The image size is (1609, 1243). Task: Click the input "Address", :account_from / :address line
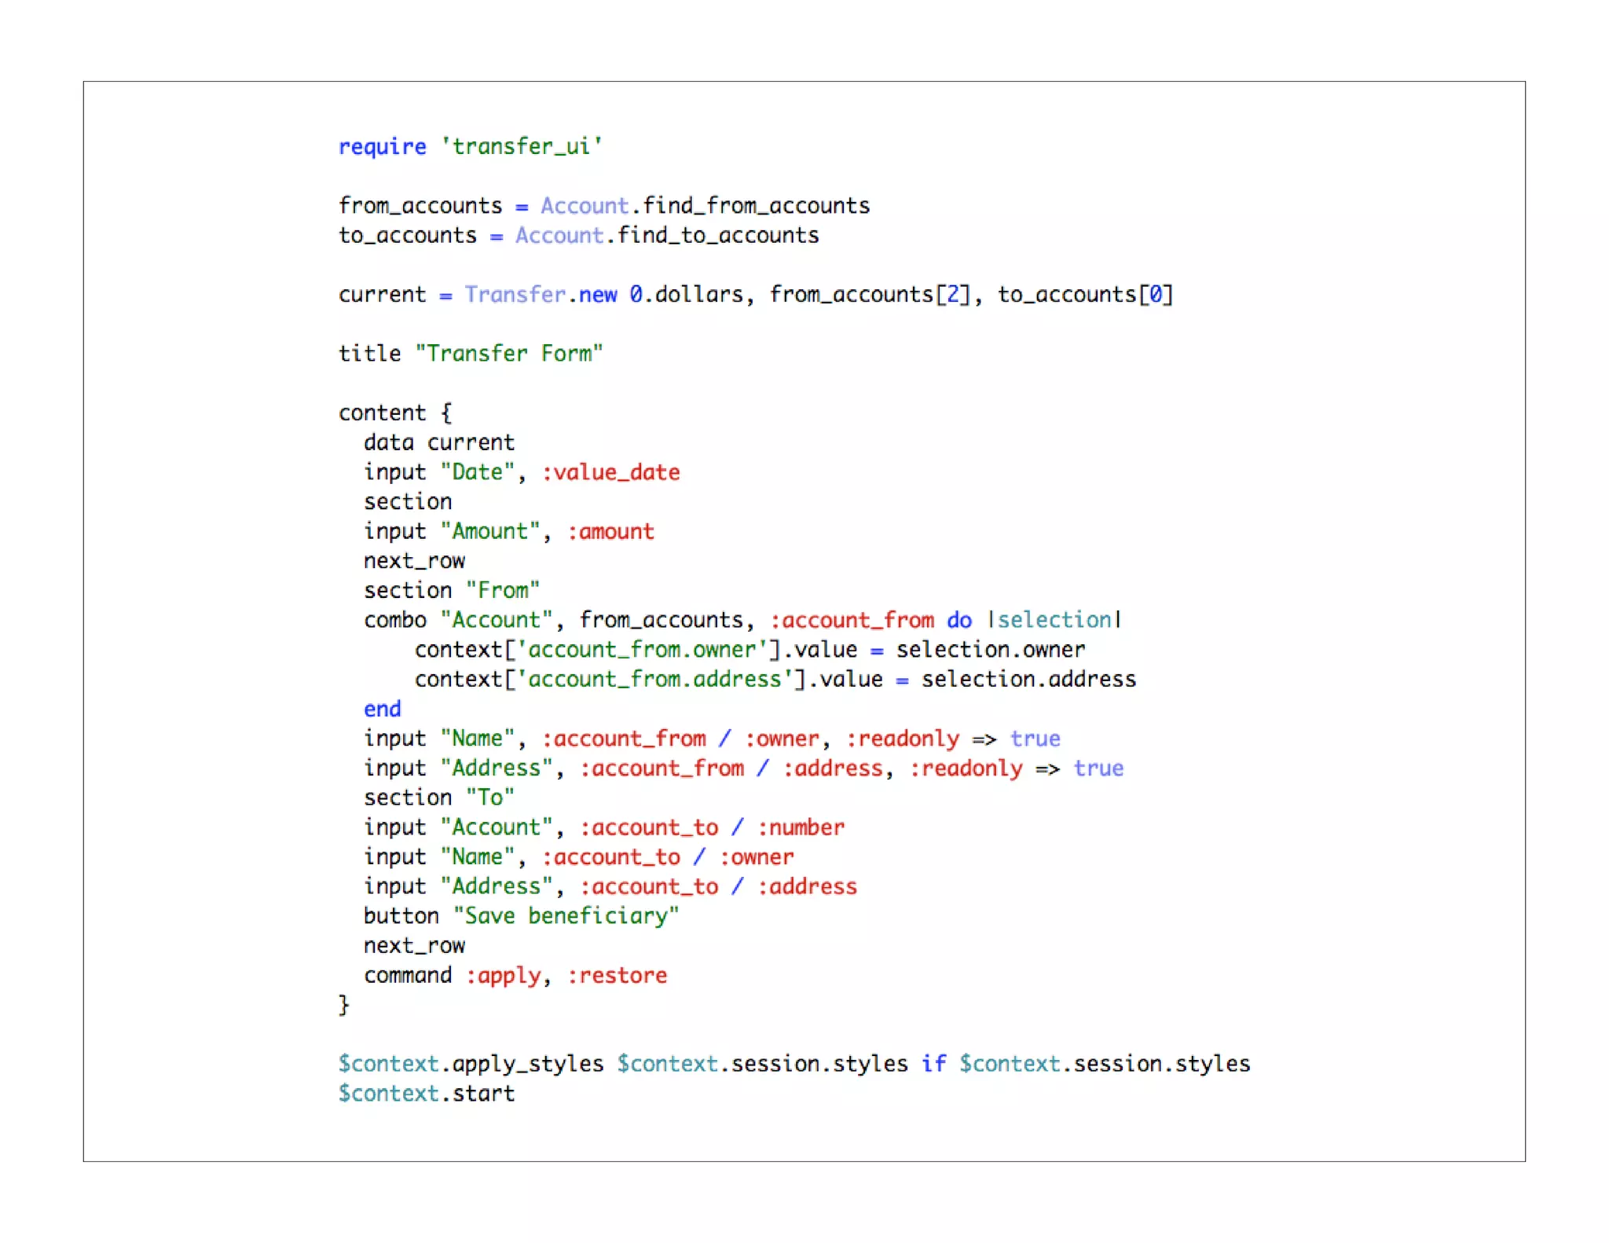[743, 768]
